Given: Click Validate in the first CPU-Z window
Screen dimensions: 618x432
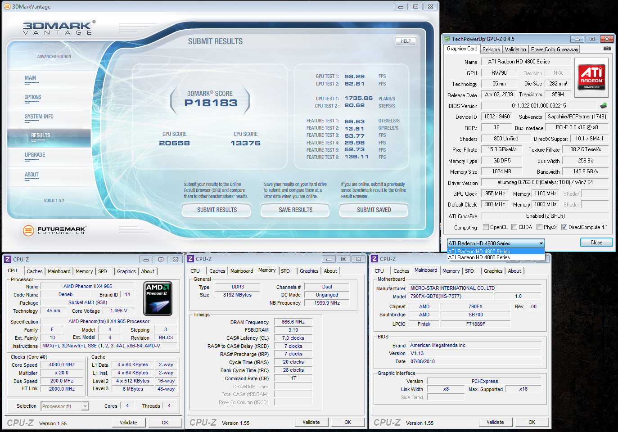Looking at the screenshot, I should click(128, 423).
